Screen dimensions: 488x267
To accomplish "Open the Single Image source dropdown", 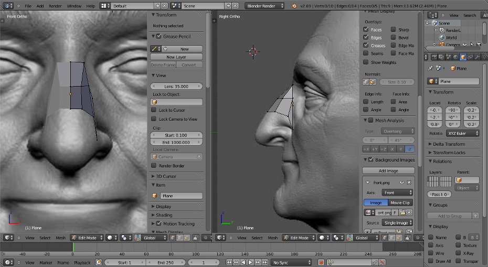I will pos(397,222).
